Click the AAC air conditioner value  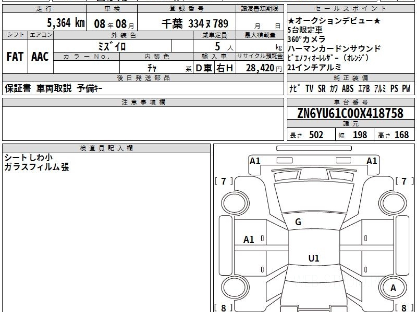click(40, 57)
